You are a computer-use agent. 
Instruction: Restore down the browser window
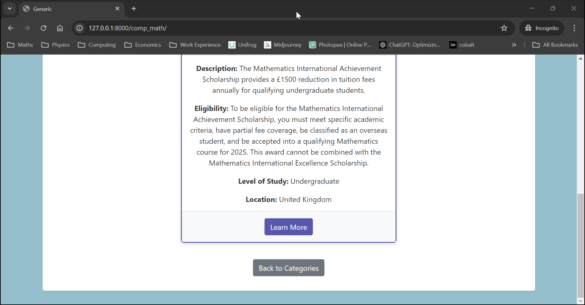[x=553, y=9]
